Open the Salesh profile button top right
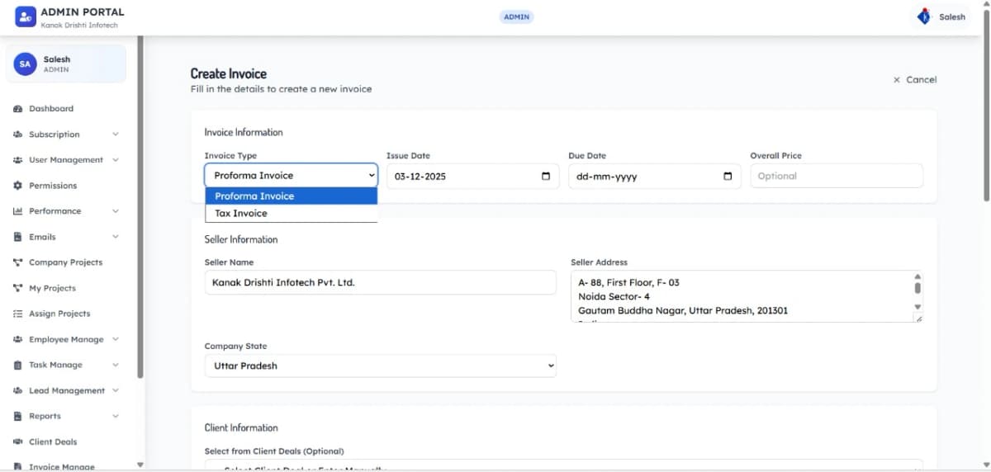The image size is (991, 472). tap(941, 17)
